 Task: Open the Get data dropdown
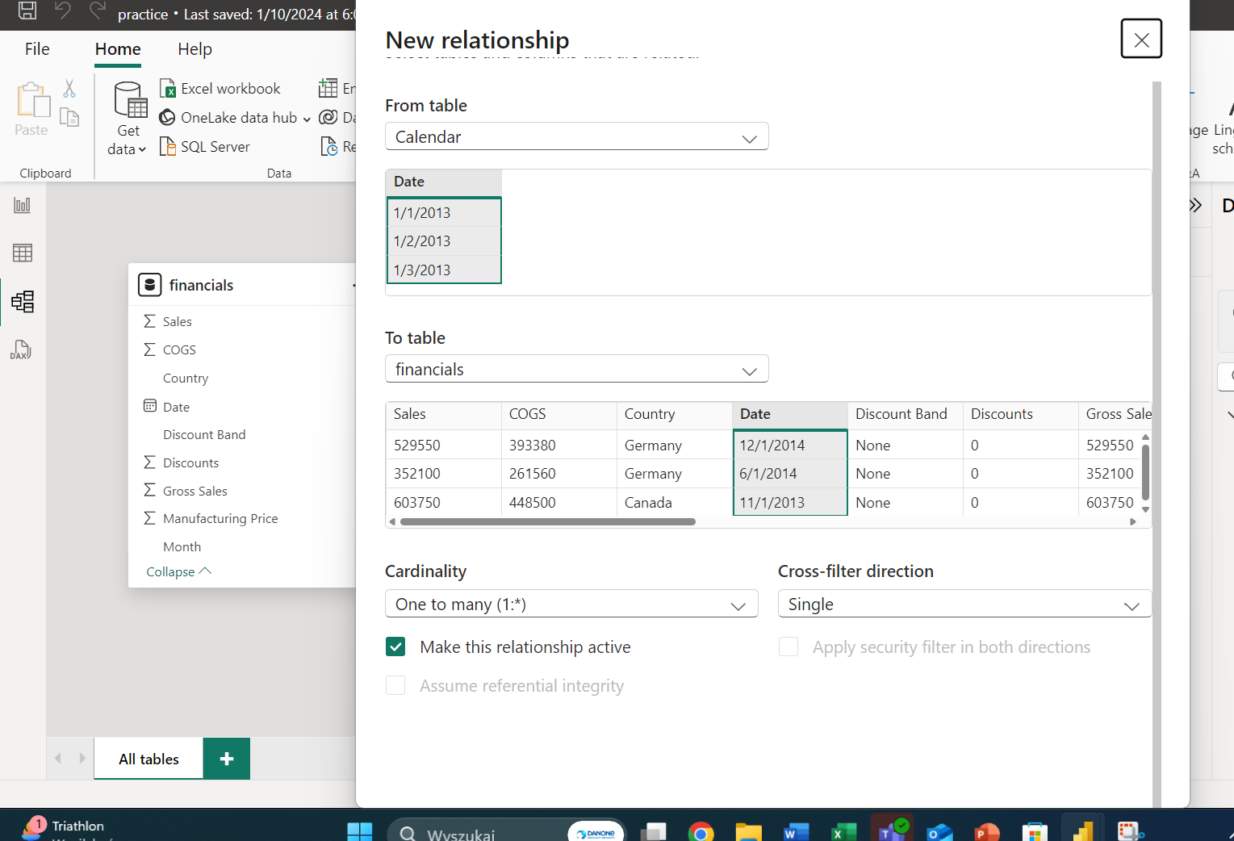pyautogui.click(x=128, y=119)
